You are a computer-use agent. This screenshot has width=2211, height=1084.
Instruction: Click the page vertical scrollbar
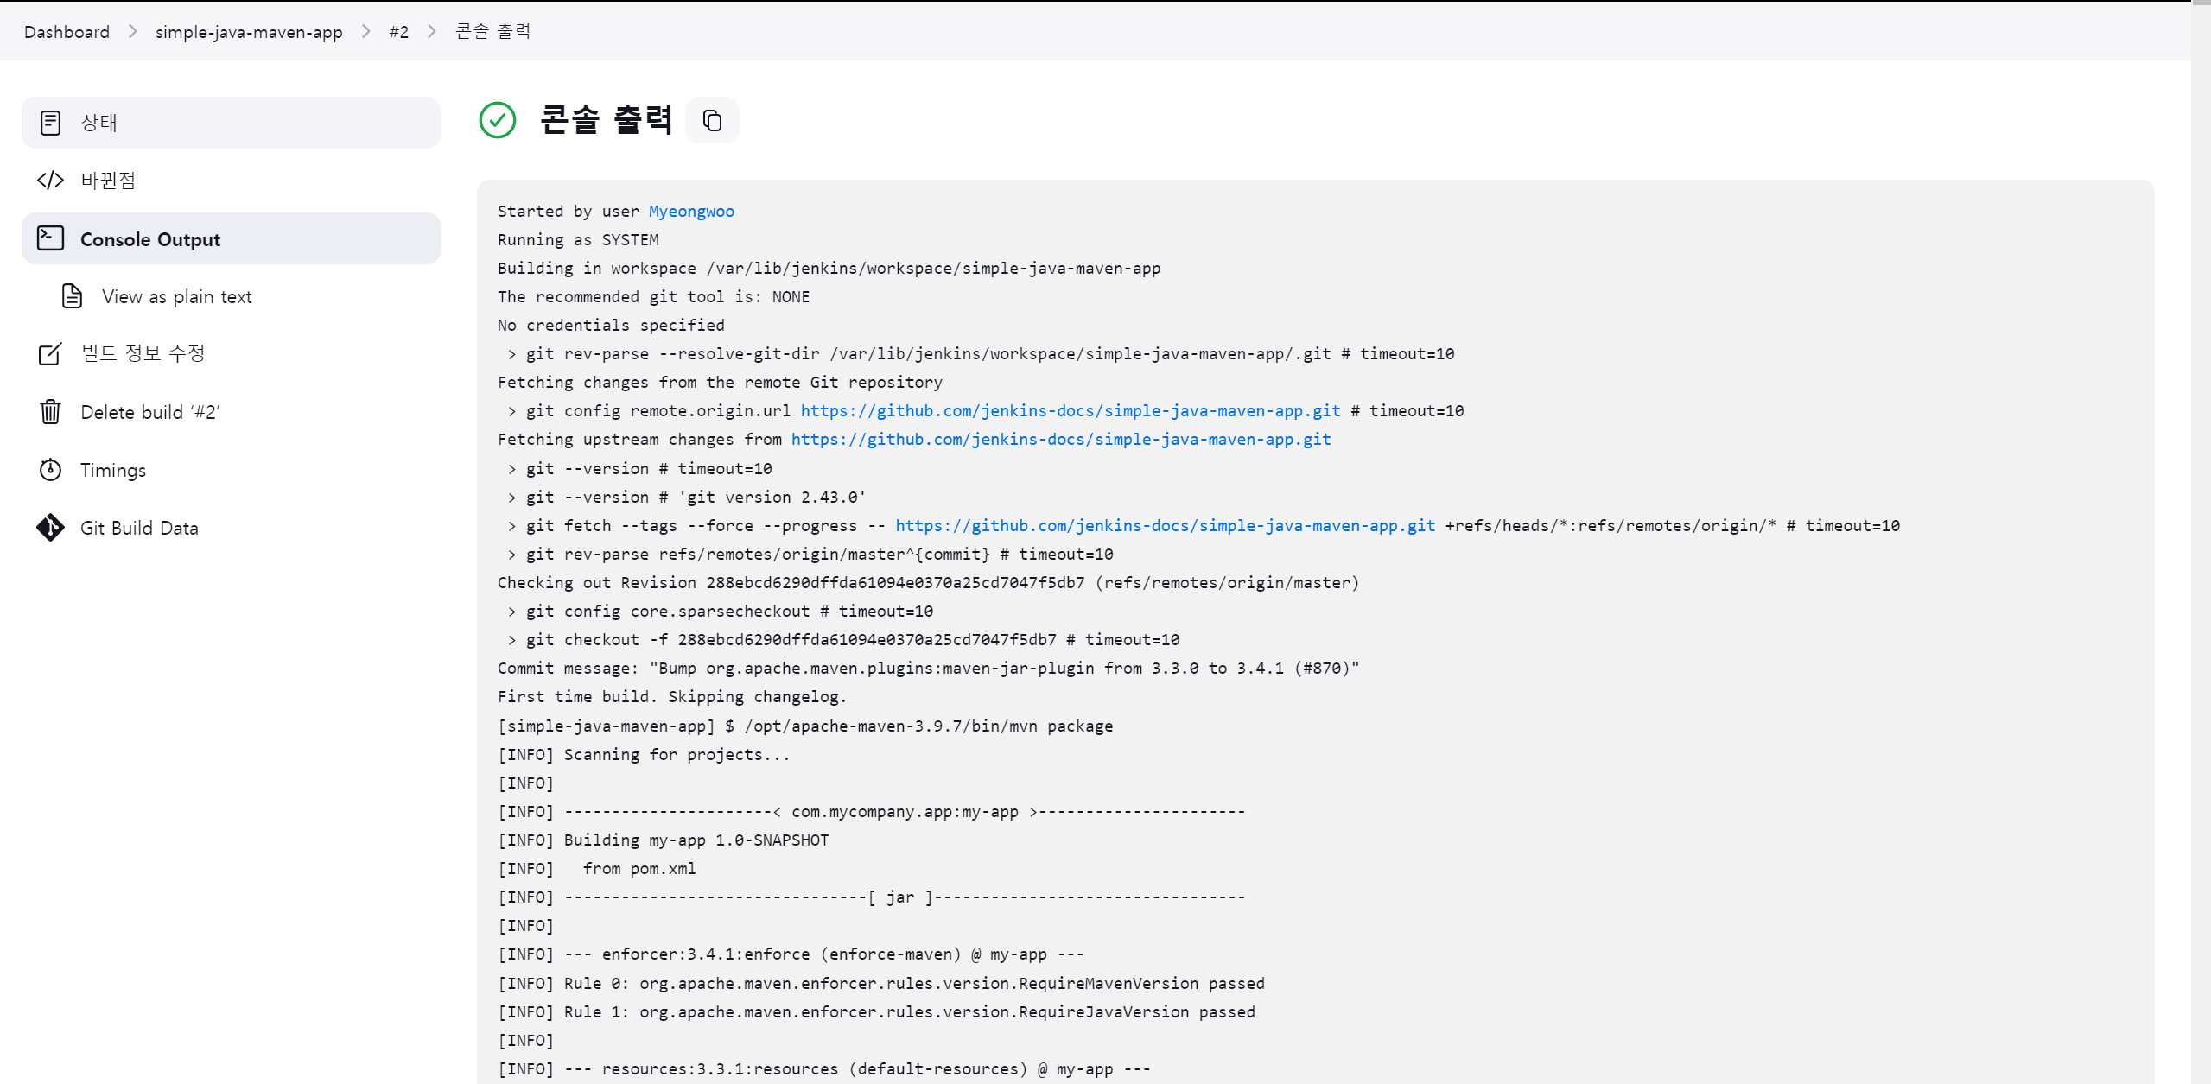point(2201,542)
